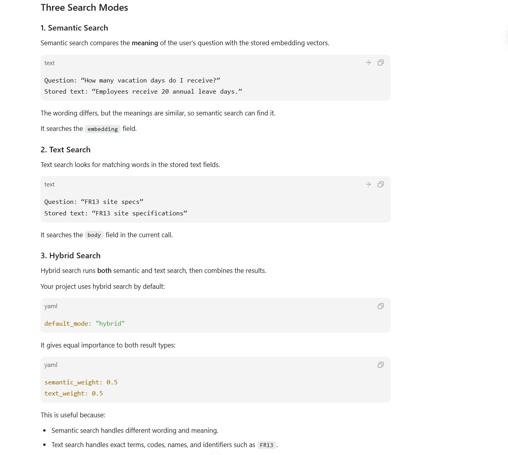Image resolution: width=508 pixels, height=455 pixels.
Task: Copy the default_mode yaml snippet
Action: (380, 306)
